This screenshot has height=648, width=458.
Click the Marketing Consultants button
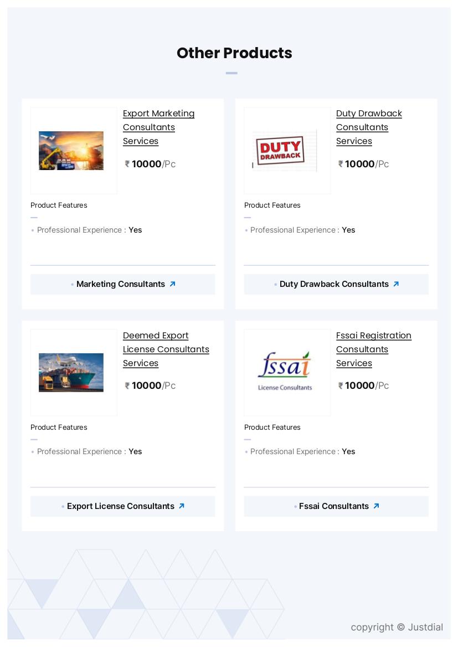pyautogui.click(x=121, y=284)
